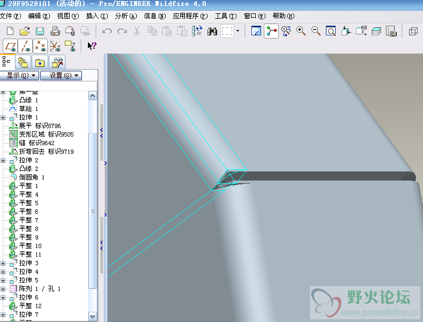Click the selection box tool icon
Viewport: 423px width, 322px height.
227,31
